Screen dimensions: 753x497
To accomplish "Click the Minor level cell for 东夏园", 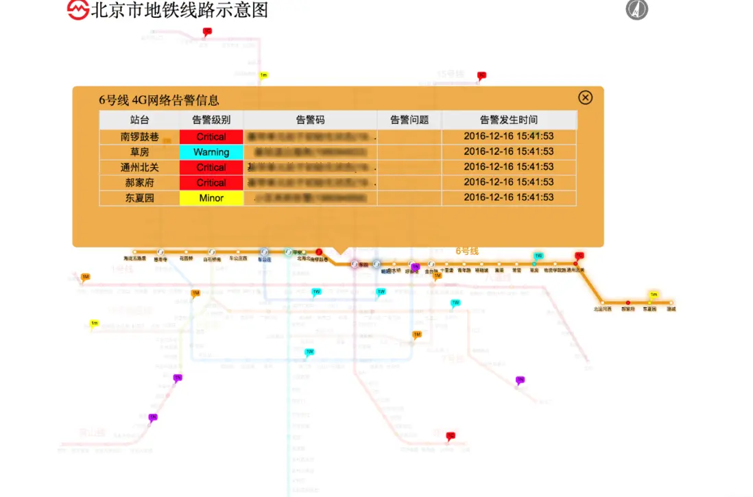I will (x=211, y=198).
